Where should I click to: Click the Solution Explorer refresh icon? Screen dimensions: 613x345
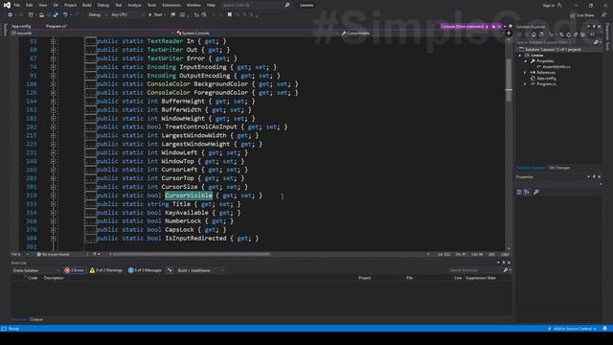click(568, 34)
